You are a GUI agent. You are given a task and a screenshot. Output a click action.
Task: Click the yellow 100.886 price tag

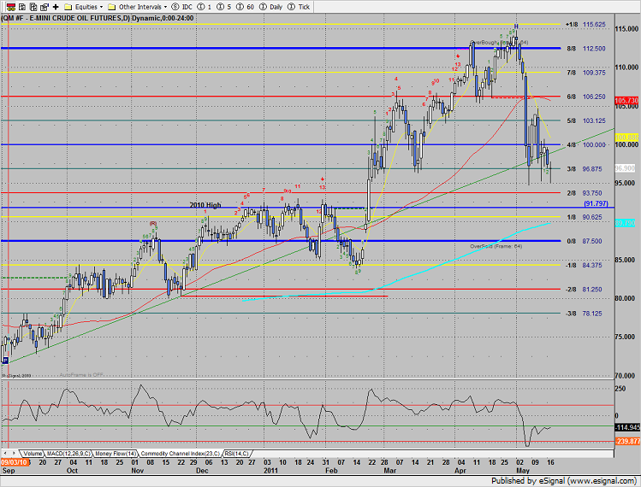pyautogui.click(x=626, y=138)
